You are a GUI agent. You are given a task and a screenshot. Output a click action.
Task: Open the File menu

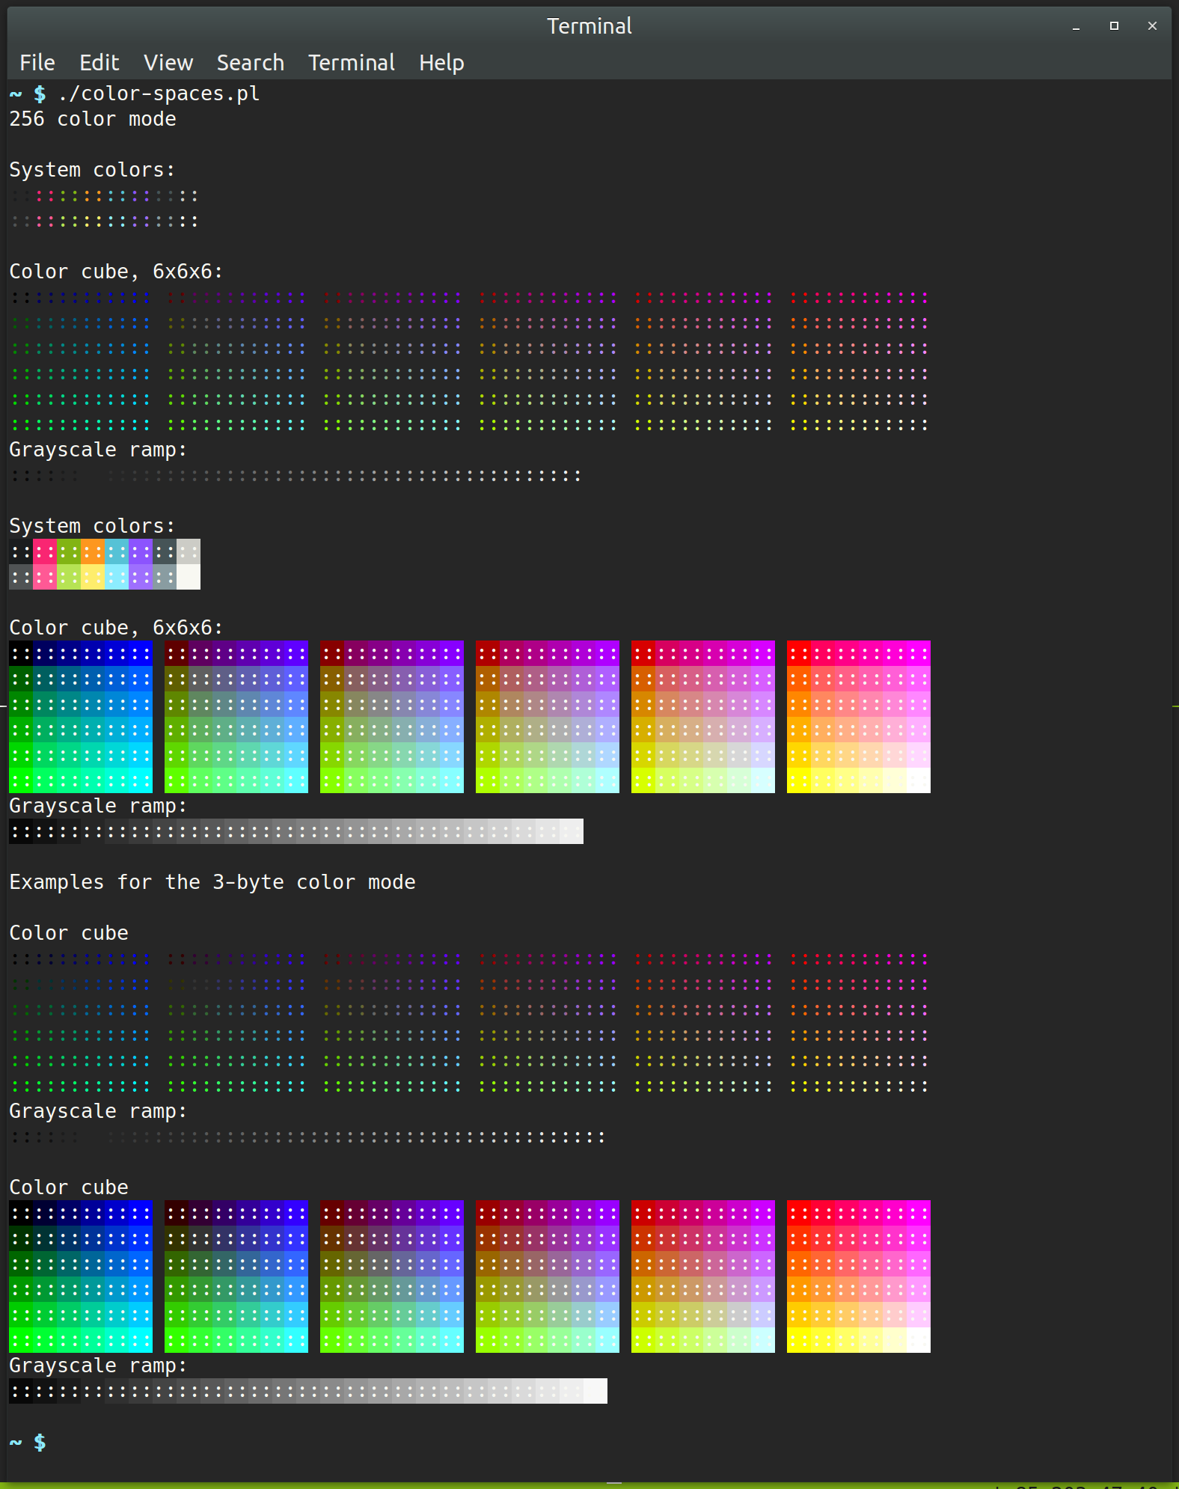tap(37, 63)
